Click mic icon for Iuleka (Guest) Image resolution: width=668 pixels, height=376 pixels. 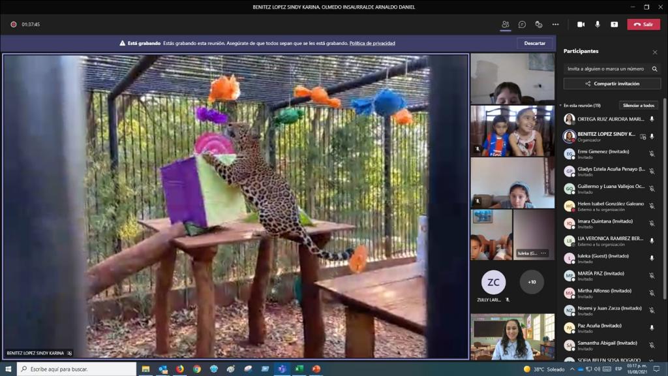(x=652, y=258)
